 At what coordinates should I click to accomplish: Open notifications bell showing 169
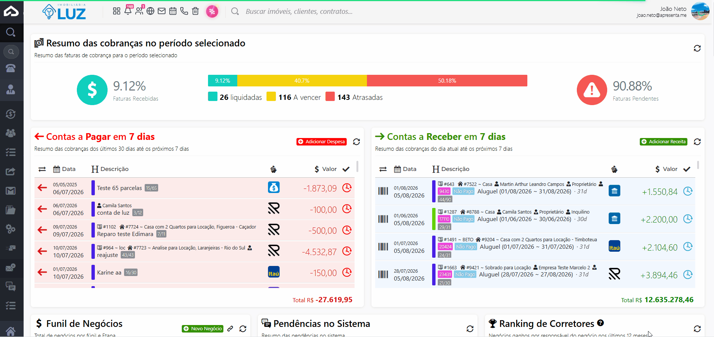(128, 10)
